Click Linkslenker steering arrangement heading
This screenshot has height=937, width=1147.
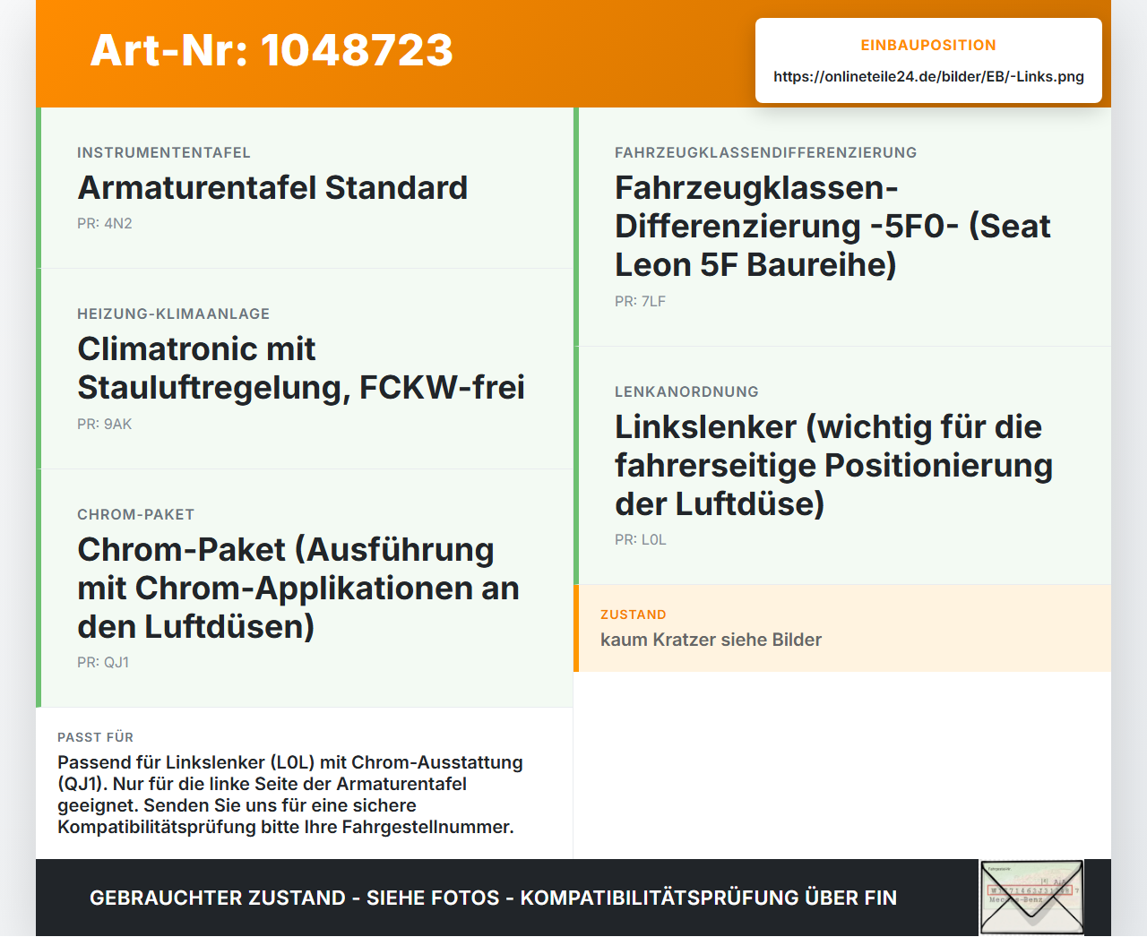point(833,466)
